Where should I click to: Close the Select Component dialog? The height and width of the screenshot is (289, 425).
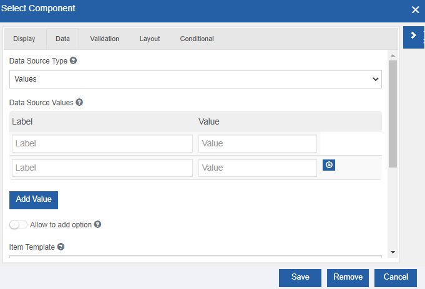tap(415, 10)
